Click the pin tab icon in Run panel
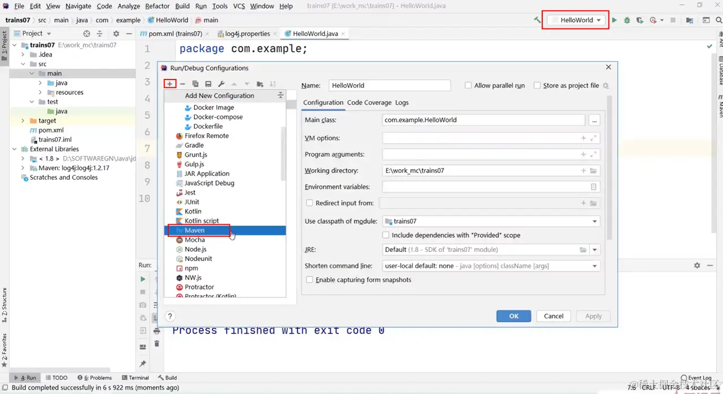The height and width of the screenshot is (394, 723). (143, 364)
